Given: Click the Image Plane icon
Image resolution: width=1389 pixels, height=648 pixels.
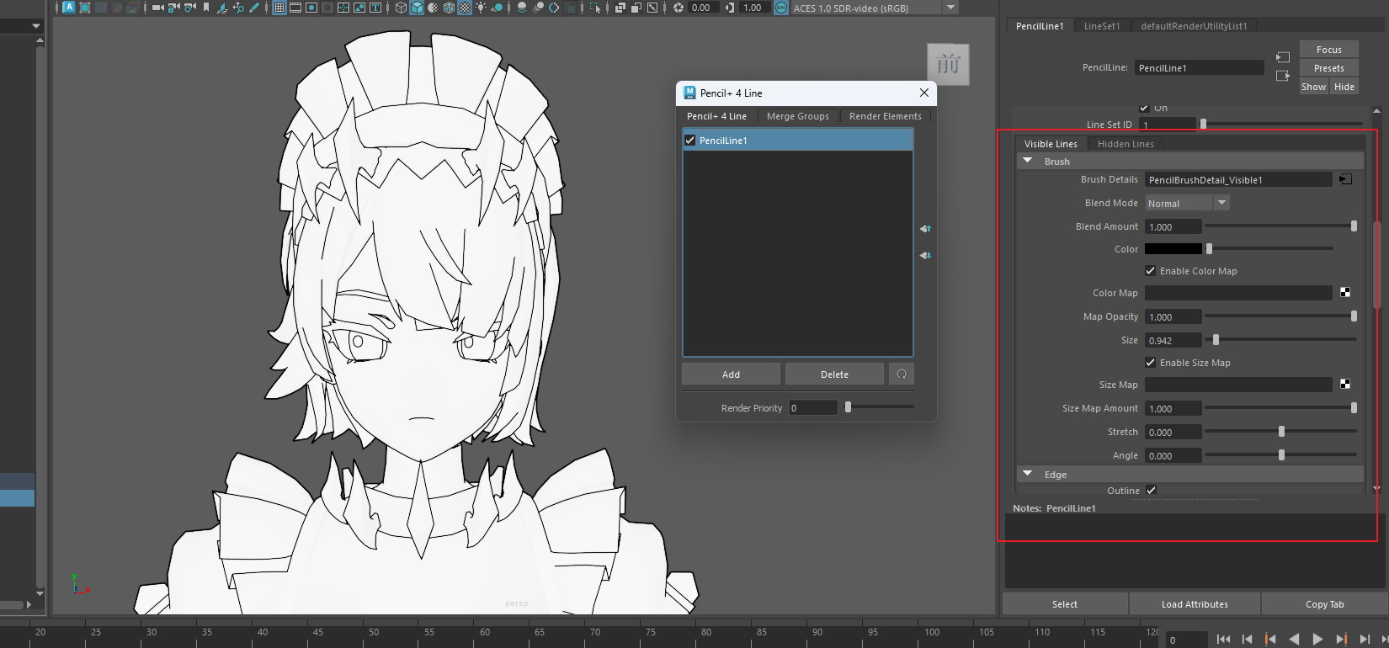Looking at the screenshot, I should (x=221, y=8).
